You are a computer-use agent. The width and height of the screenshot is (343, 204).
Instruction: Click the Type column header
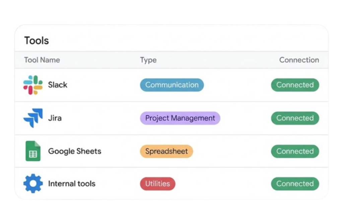148,60
